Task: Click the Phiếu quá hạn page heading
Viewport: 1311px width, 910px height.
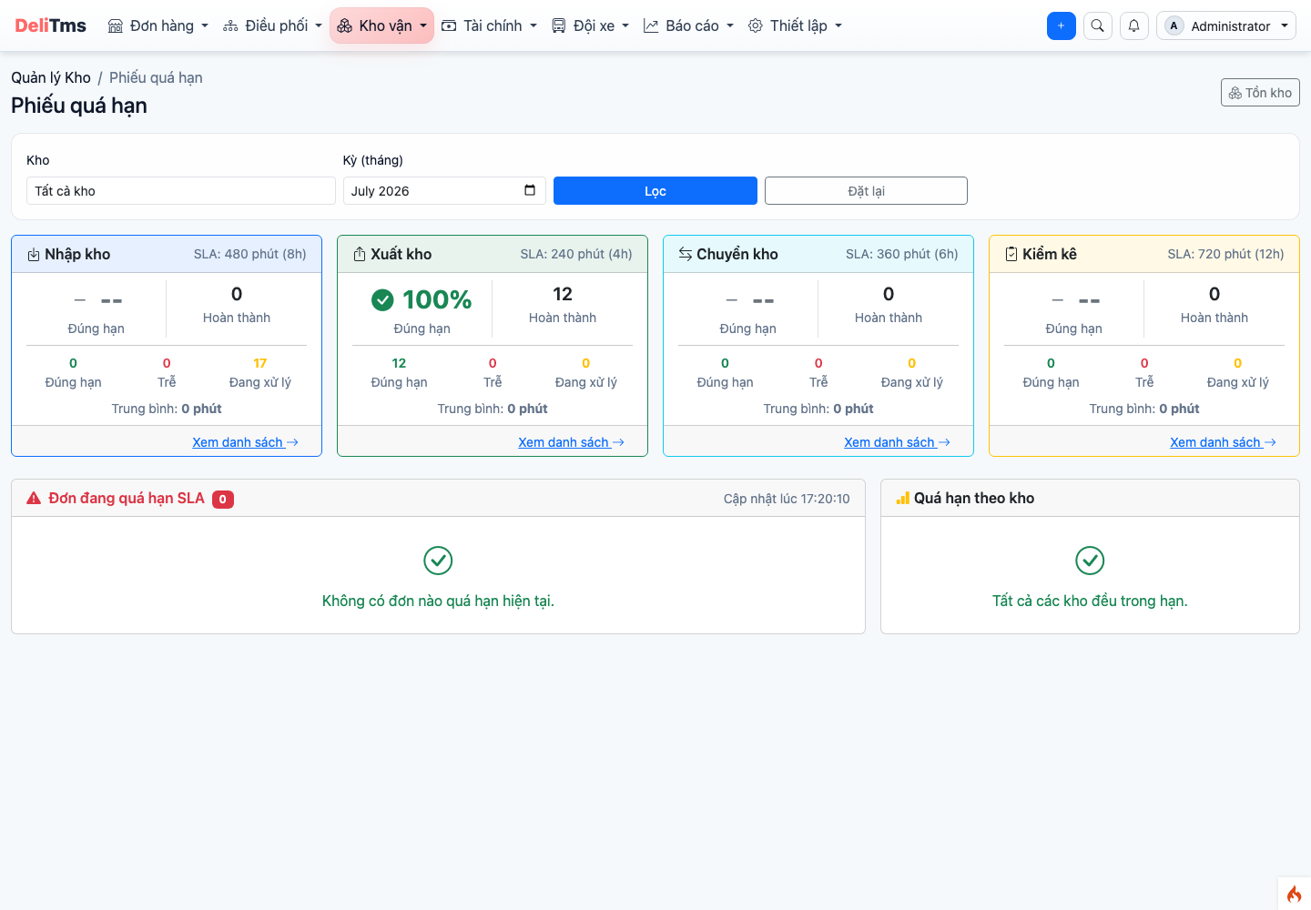Action: (x=79, y=106)
